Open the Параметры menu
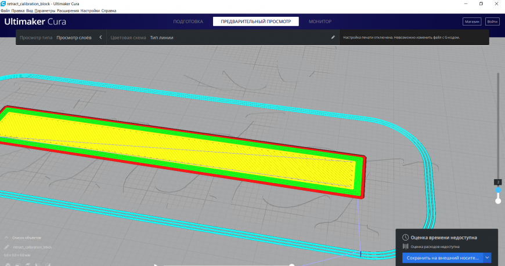 point(45,10)
